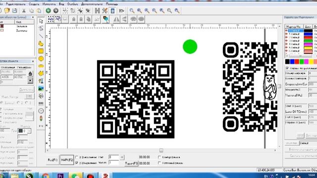Click the horizontal scrollbar below the canvas

click(161, 150)
